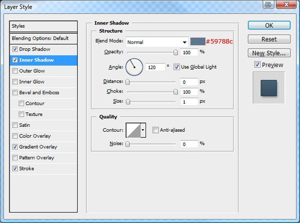Click the Noise slider handle
The height and width of the screenshot is (223, 300).
pyautogui.click(x=127, y=144)
